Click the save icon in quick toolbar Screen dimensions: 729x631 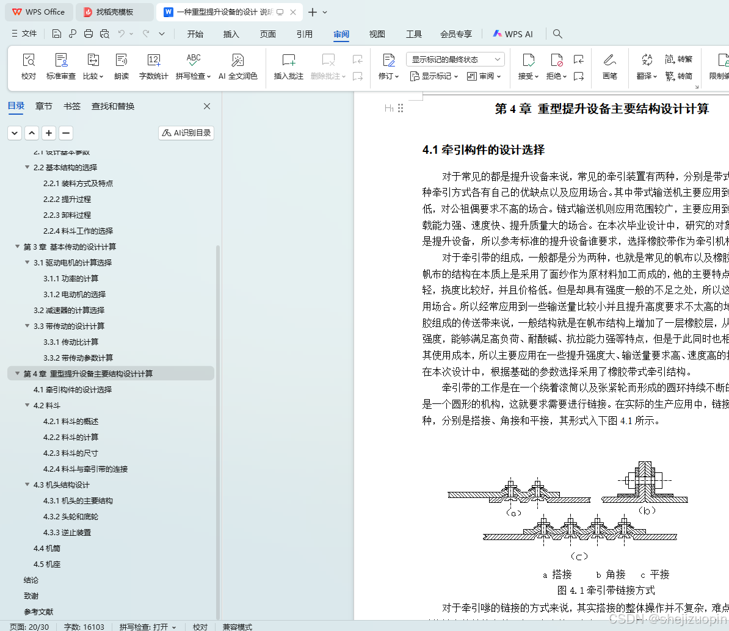coord(56,34)
